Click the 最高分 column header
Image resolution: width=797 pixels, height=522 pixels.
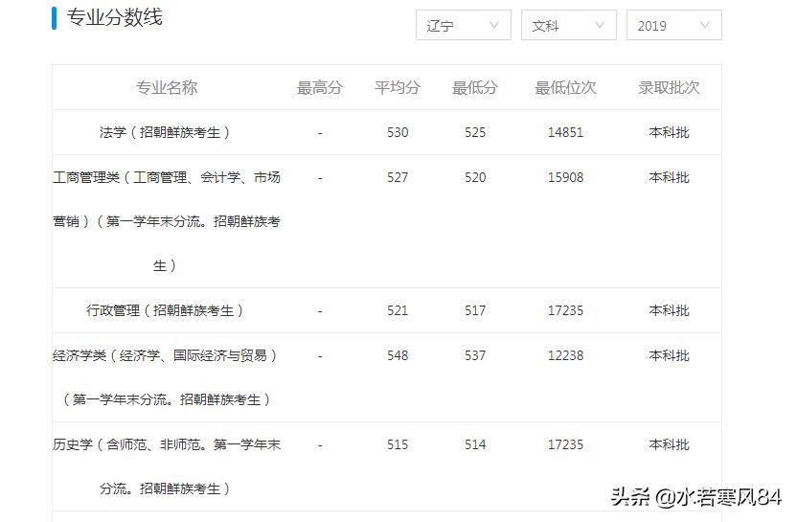click(x=320, y=87)
